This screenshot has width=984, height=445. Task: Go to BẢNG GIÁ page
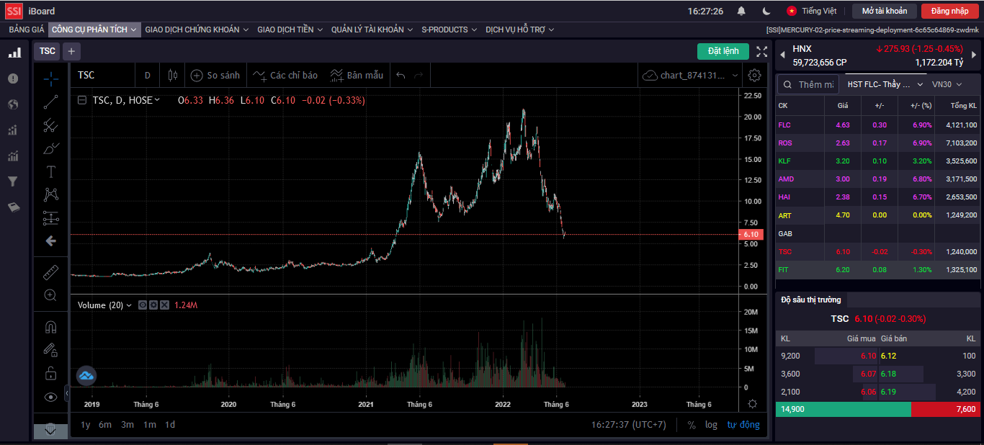(x=27, y=30)
